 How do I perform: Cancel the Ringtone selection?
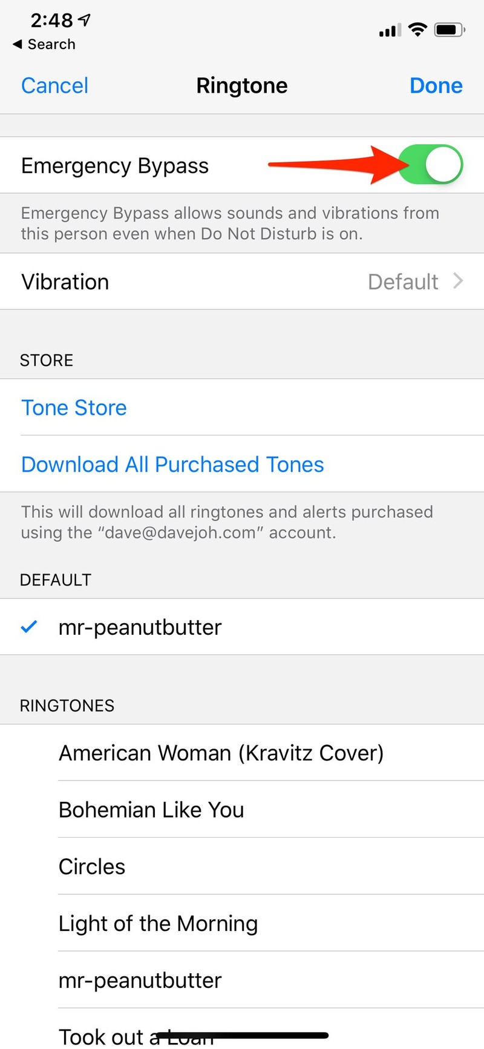pos(54,85)
